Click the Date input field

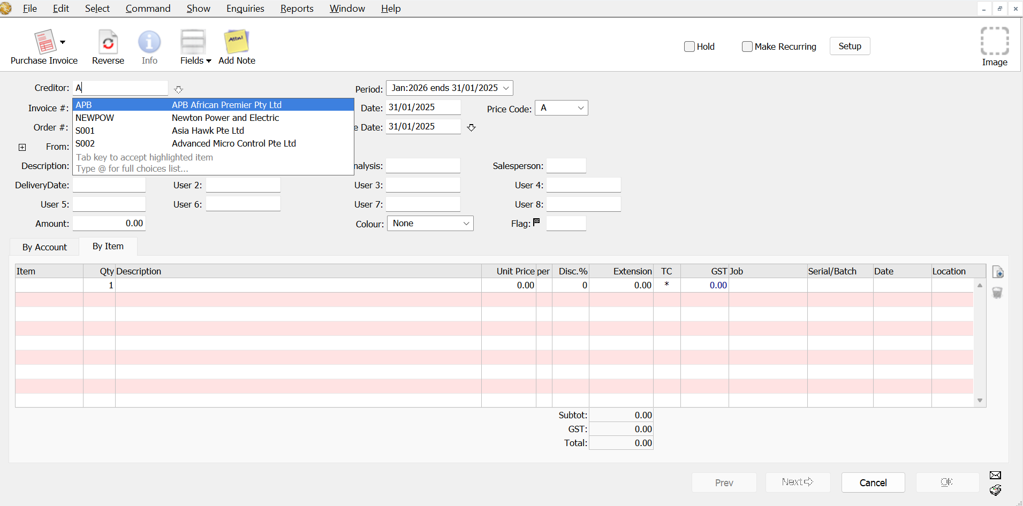[423, 108]
